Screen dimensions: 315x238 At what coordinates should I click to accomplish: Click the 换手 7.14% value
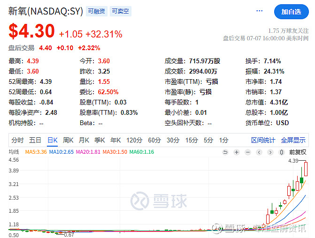tap(272, 61)
